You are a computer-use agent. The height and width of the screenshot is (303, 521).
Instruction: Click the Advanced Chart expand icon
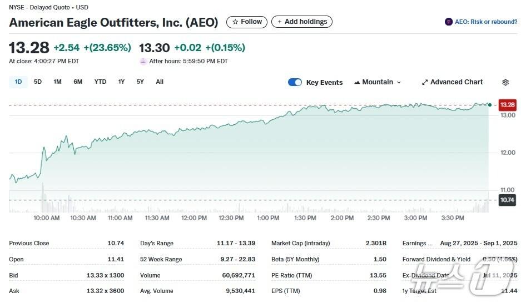[x=425, y=82]
